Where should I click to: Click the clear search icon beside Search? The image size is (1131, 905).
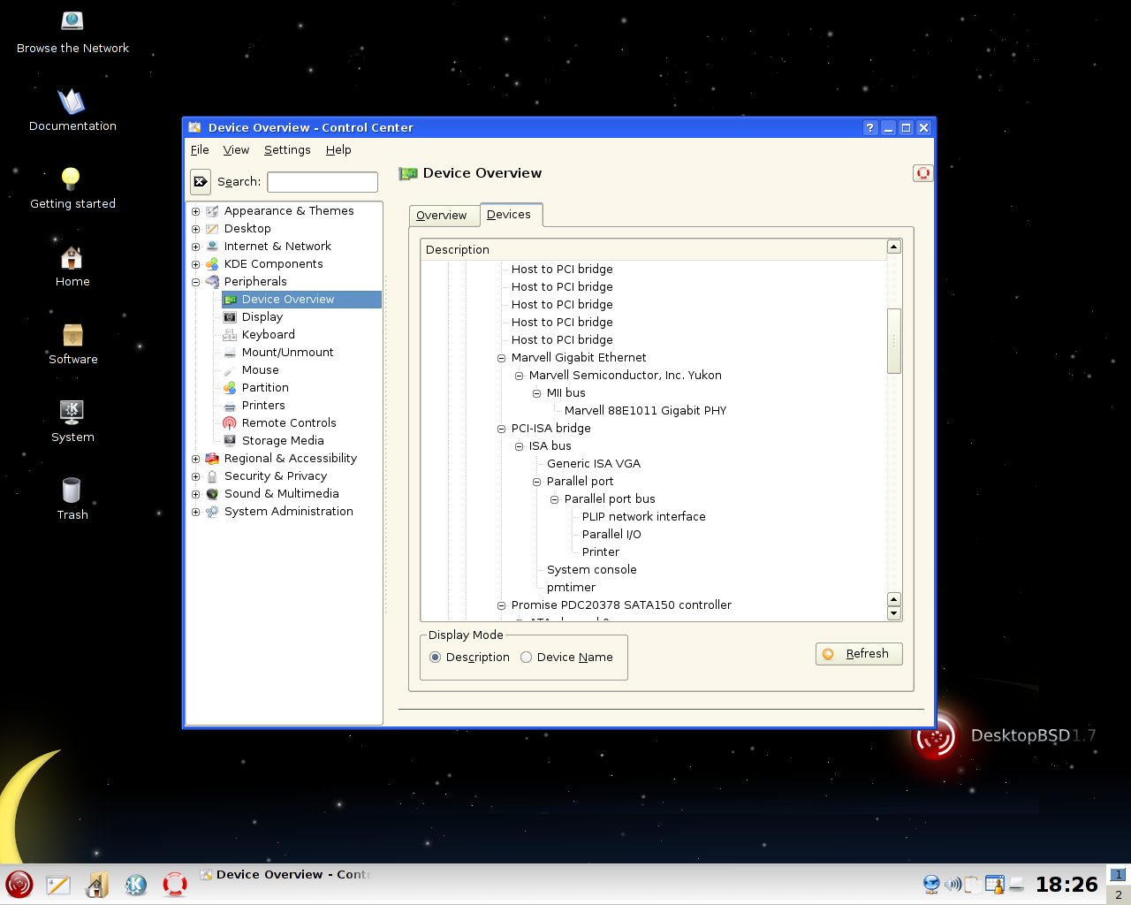click(x=201, y=181)
